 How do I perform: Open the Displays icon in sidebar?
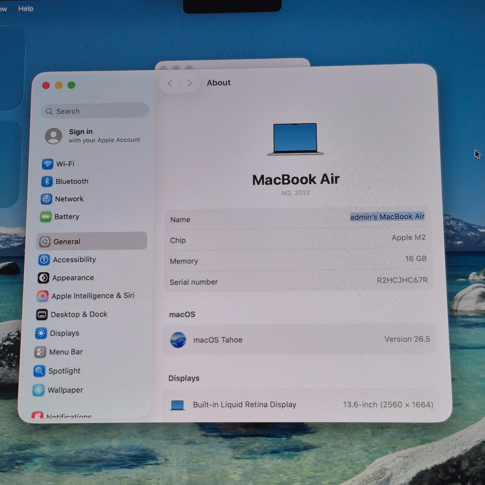click(x=41, y=333)
